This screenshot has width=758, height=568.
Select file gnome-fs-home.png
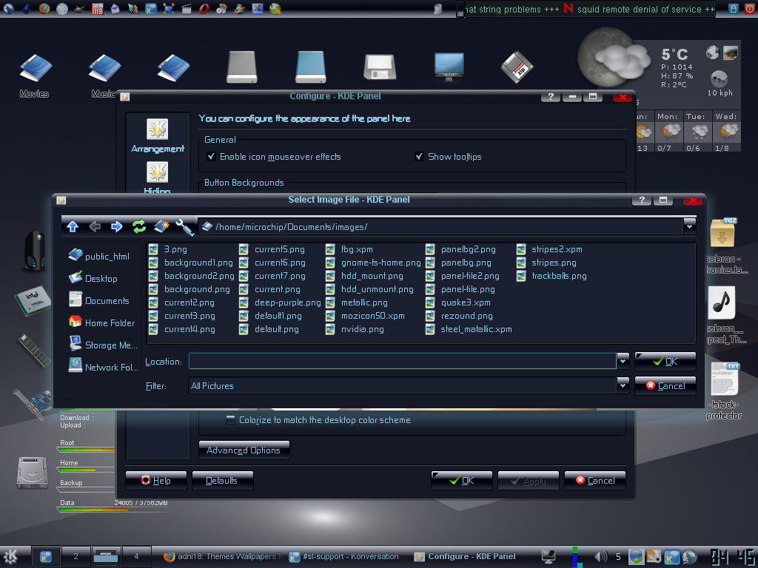[x=373, y=263]
